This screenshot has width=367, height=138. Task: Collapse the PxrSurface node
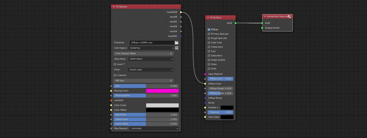(x=208, y=18)
